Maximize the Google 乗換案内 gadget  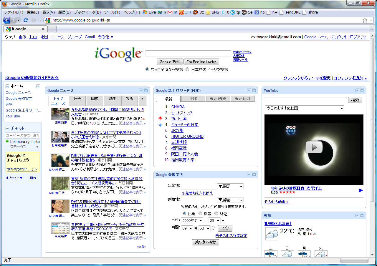254,175
